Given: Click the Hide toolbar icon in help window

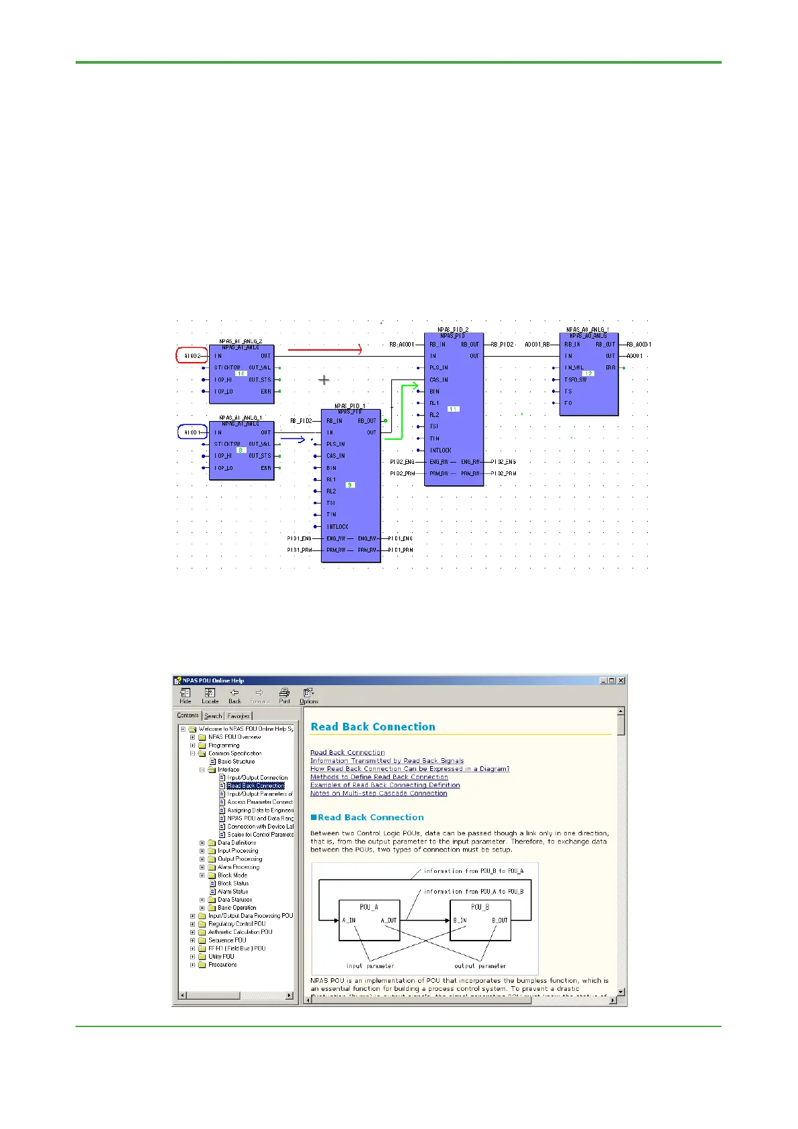Looking at the screenshot, I should pyautogui.click(x=186, y=695).
